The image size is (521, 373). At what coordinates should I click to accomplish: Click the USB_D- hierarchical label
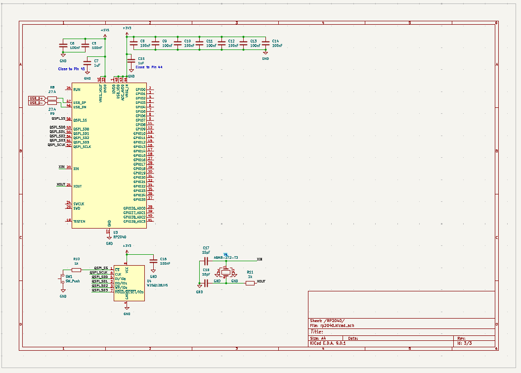(36, 103)
